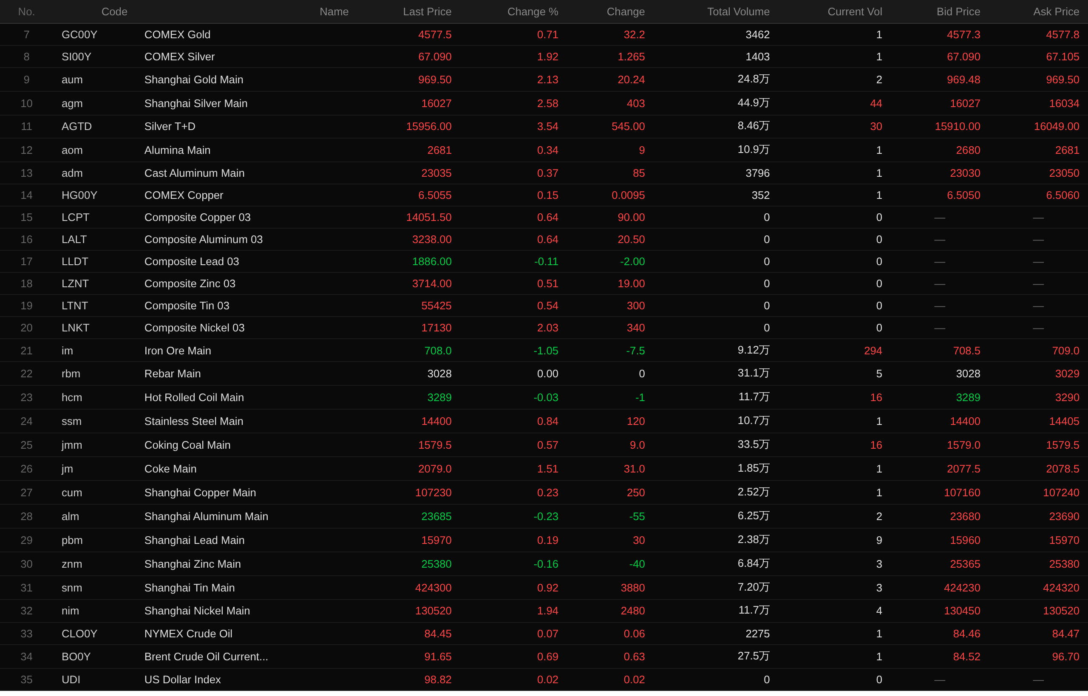Click the code HG00Y

click(79, 195)
